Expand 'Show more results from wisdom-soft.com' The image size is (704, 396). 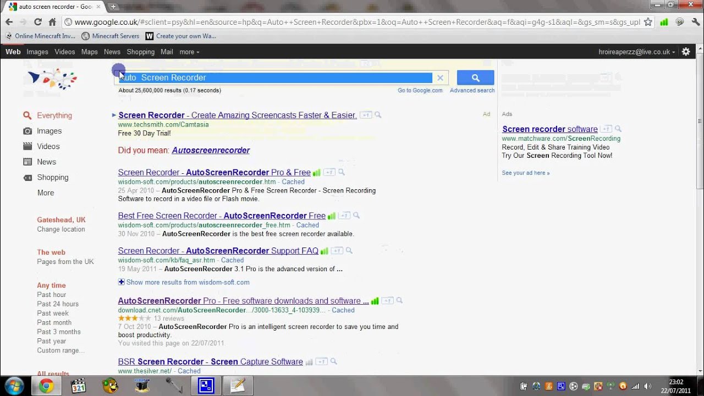[184, 282]
